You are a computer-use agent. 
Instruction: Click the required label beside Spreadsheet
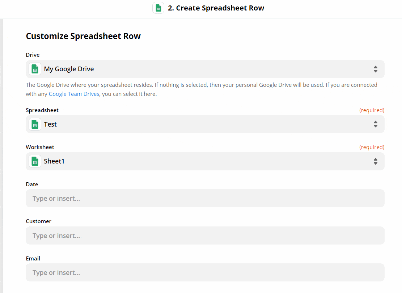point(372,110)
